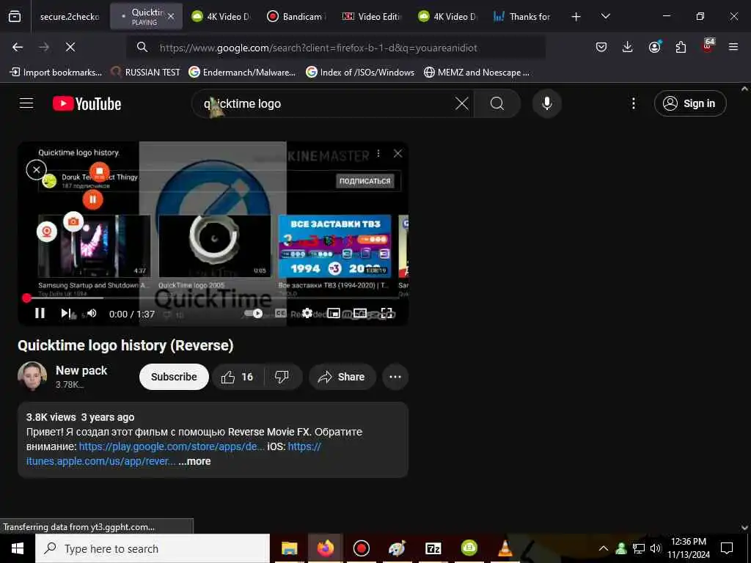Open the taskbar clock and date
Image resolution: width=751 pixels, height=563 pixels.
(x=688, y=548)
